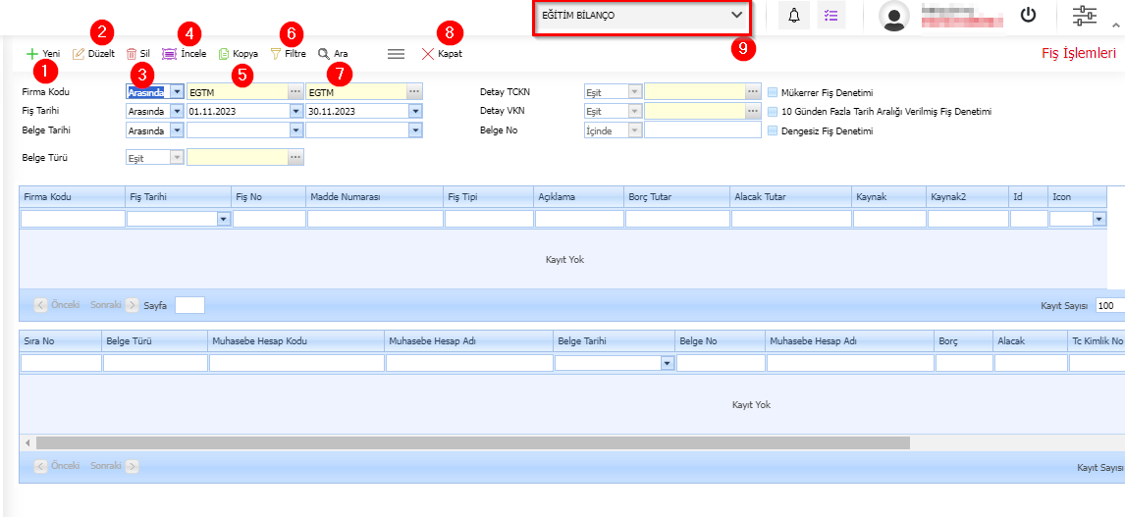
Task: Open date picker for 30.11.2023 field
Action: 414,111
